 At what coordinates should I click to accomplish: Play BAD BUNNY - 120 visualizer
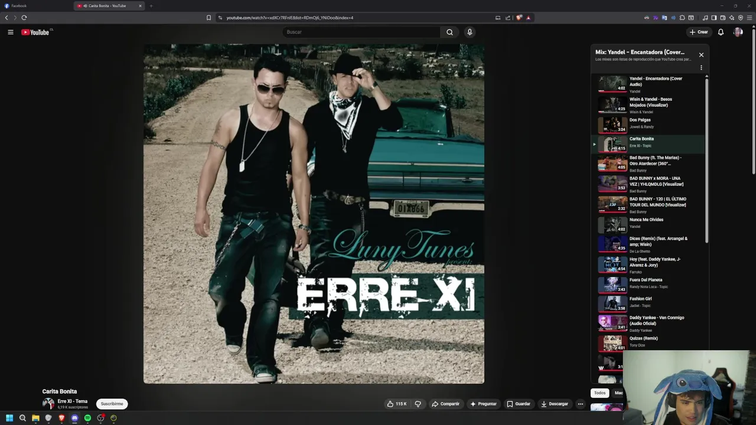click(x=649, y=205)
